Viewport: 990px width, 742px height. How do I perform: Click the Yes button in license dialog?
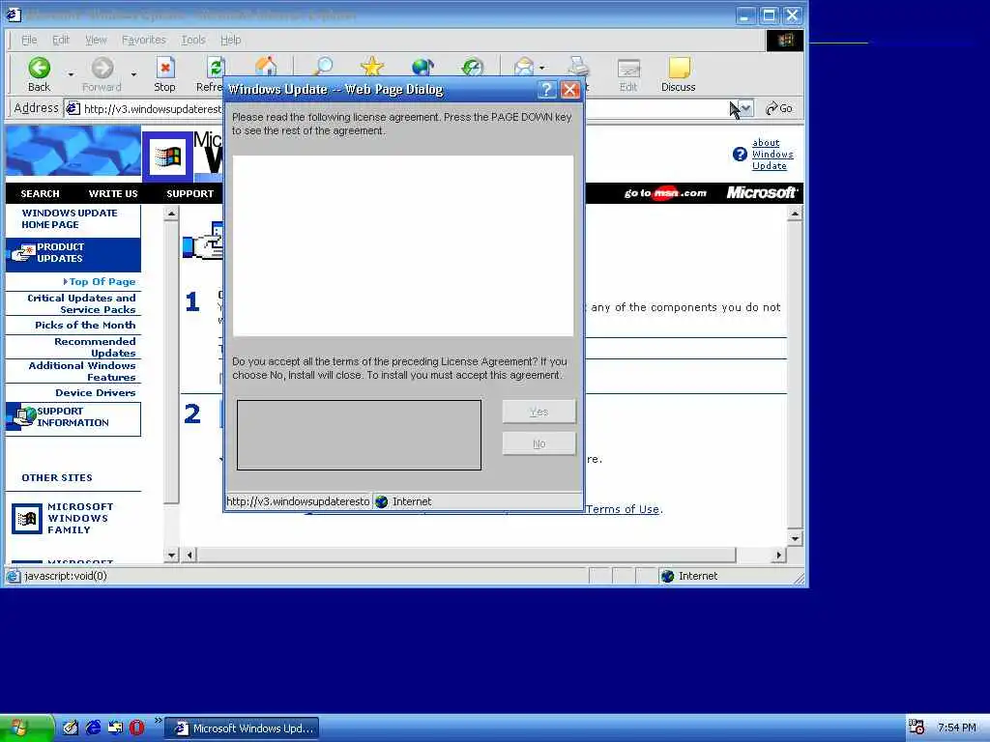[539, 412]
